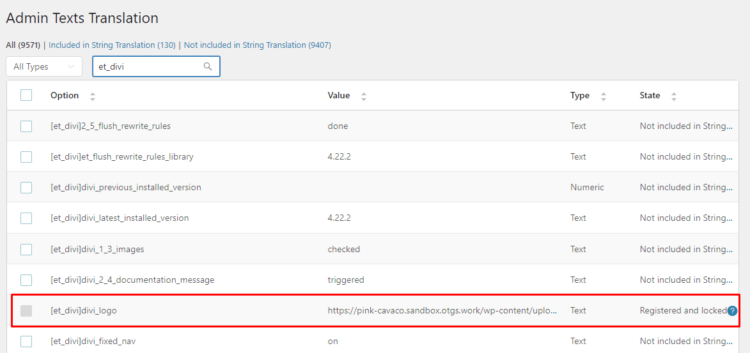Sort by Type column arrows

tap(603, 96)
